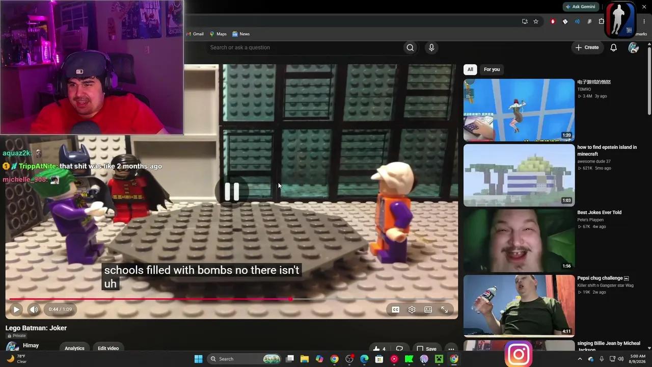Open the tray microphone icon
The image size is (652, 367).
pyautogui.click(x=602, y=359)
